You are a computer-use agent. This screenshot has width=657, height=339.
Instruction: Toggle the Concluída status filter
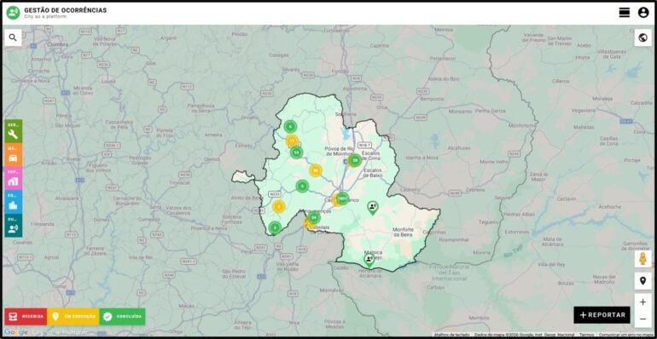122,316
